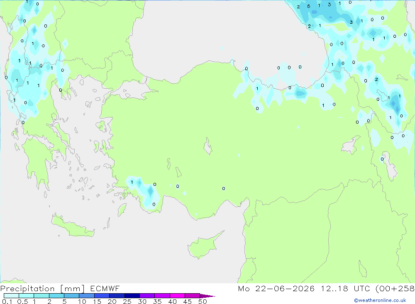Select the 2–5 mm legend color box
Image resolution: width=415 pixels, height=304 pixels.
56,296
